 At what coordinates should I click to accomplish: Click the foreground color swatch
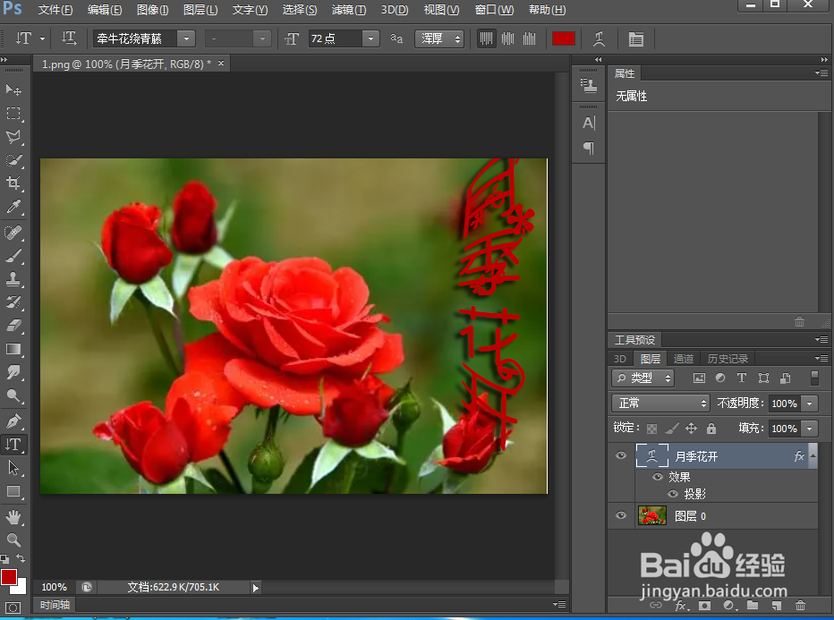pyautogui.click(x=9, y=577)
